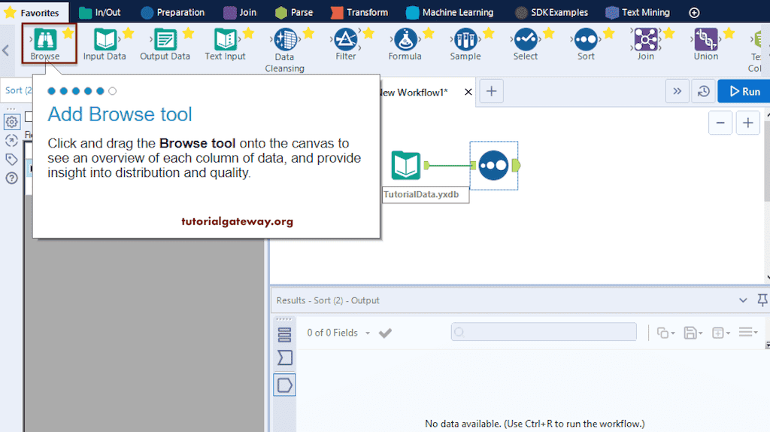
Task: Select the Output Data tool
Action: (165, 43)
